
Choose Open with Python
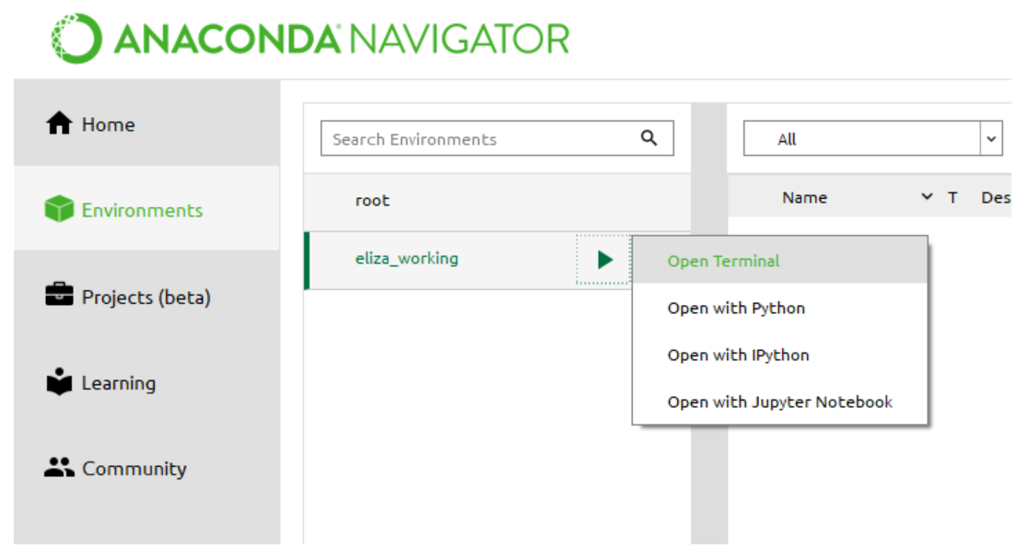(x=736, y=308)
